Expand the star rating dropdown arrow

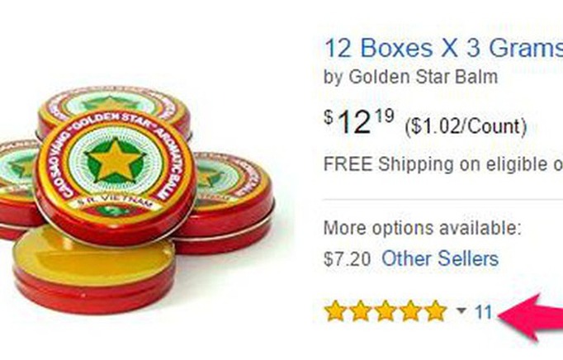click(461, 310)
